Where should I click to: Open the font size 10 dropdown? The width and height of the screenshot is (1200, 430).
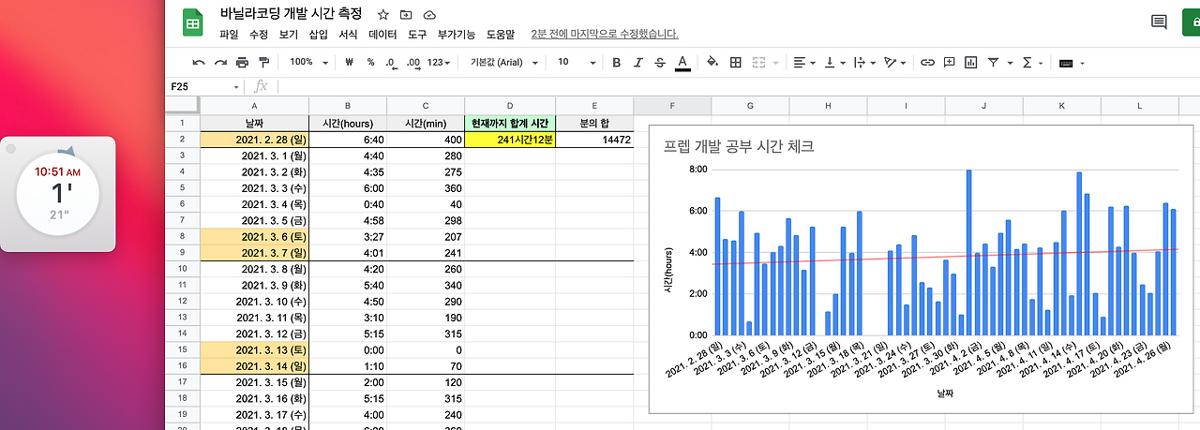pos(577,62)
